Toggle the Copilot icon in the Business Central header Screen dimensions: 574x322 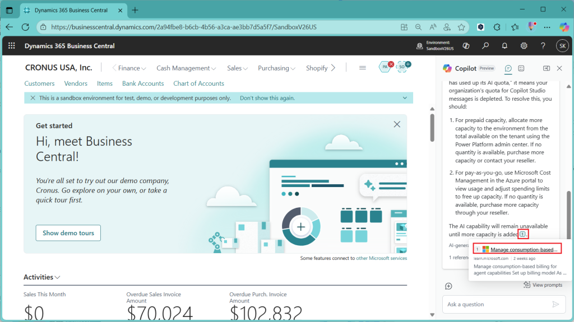coord(466,46)
